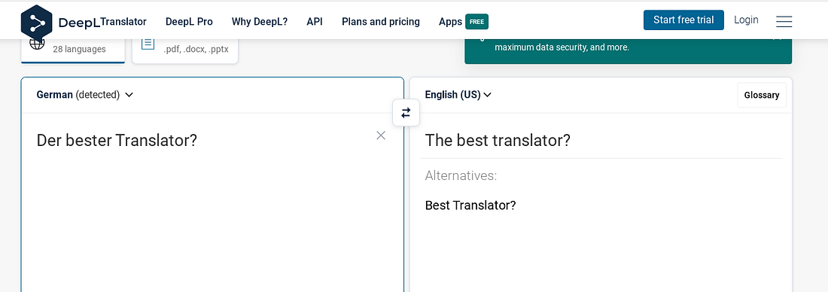Viewport: 828px width, 292px height.
Task: Click the green data security banner
Action: pos(628,51)
